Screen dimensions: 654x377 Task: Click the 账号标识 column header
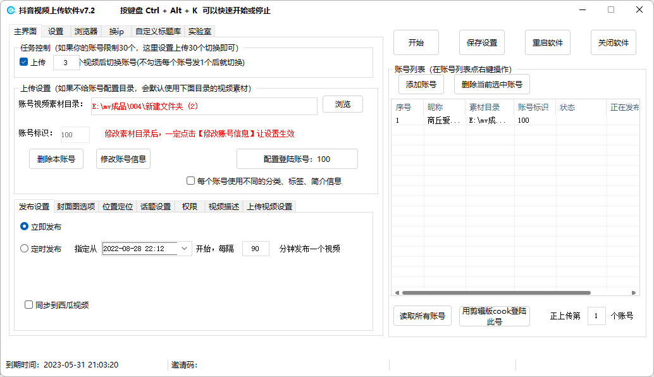point(535,107)
